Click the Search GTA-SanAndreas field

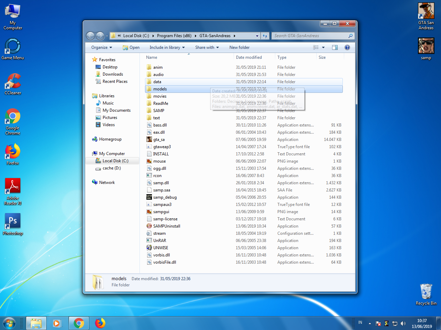pos(313,36)
